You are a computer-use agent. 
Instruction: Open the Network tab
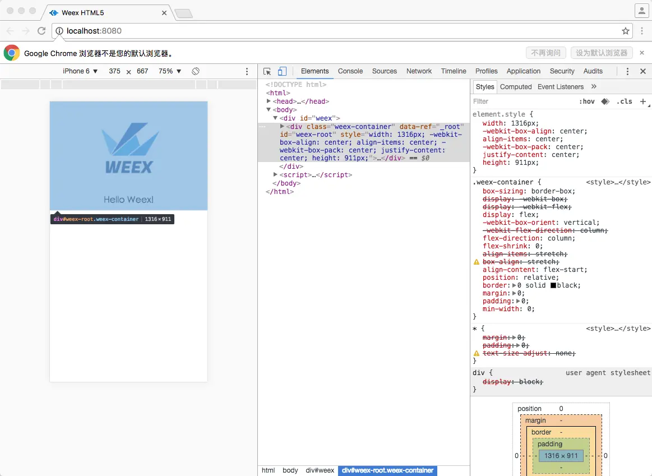pyautogui.click(x=419, y=71)
